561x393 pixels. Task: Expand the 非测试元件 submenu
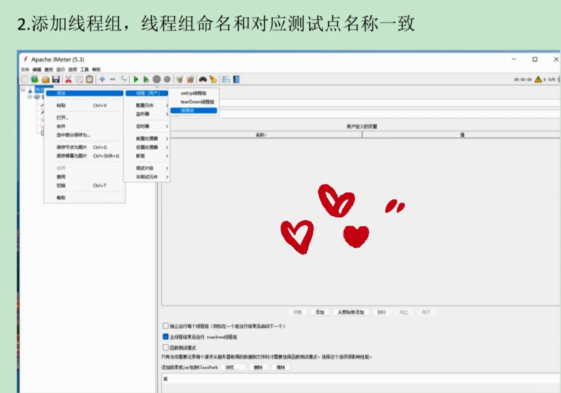click(147, 177)
